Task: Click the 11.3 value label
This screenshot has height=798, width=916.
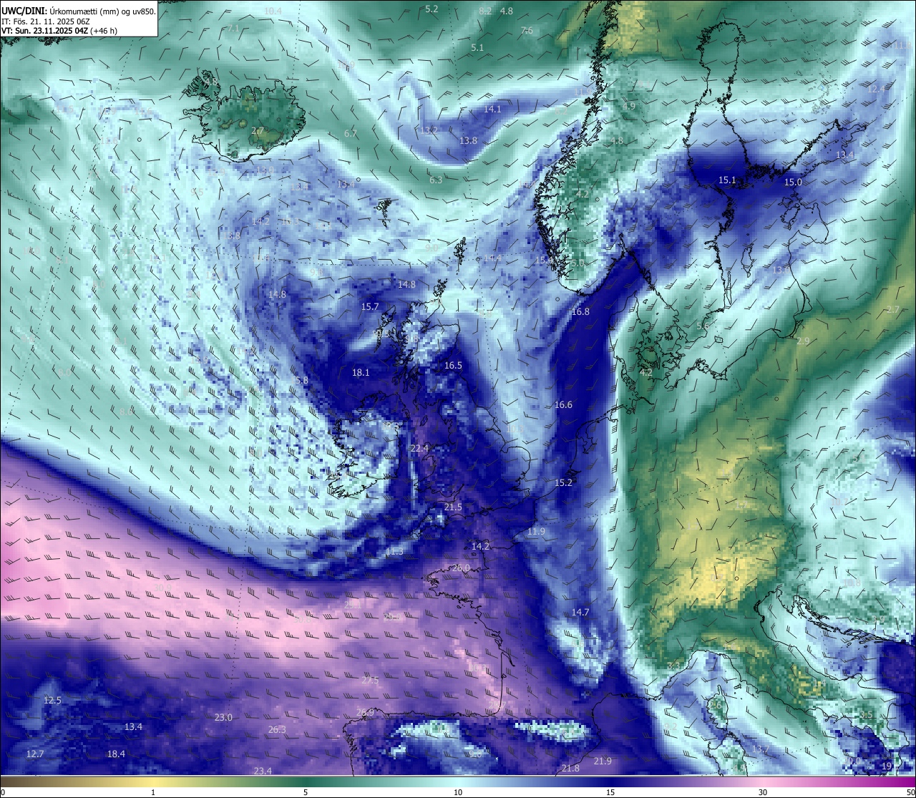Action: (x=394, y=551)
